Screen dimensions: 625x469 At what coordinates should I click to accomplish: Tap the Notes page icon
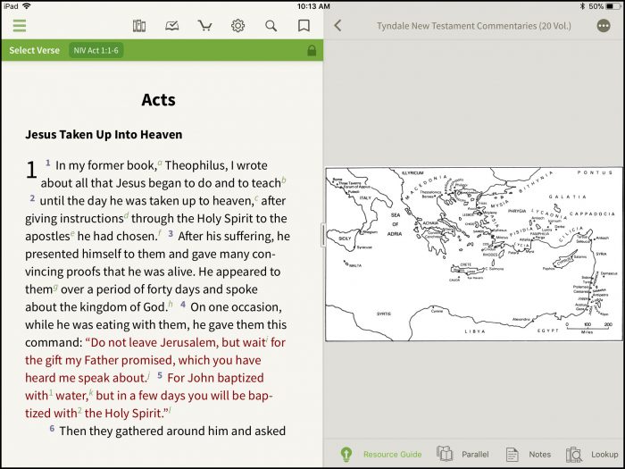[x=512, y=454]
